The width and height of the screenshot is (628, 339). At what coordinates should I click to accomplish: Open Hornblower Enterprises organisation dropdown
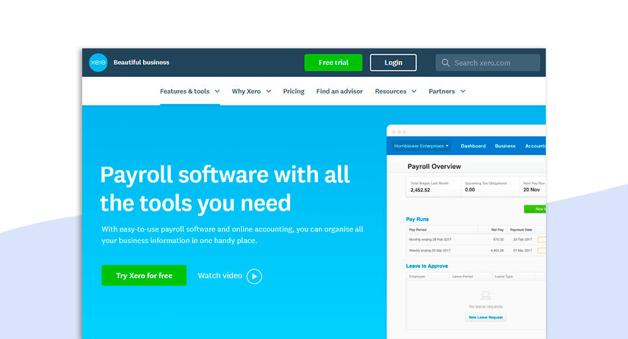click(421, 146)
